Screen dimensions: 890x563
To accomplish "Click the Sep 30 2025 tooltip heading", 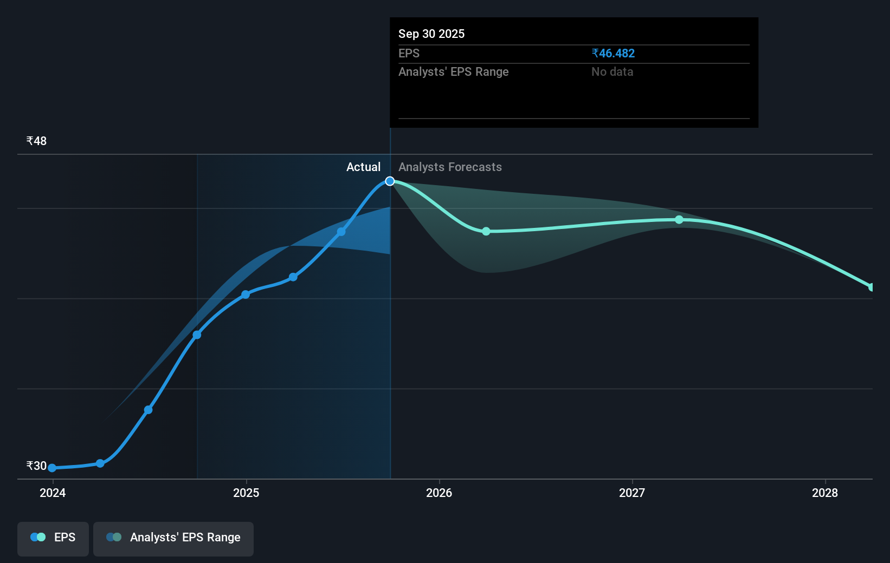I will pos(431,34).
